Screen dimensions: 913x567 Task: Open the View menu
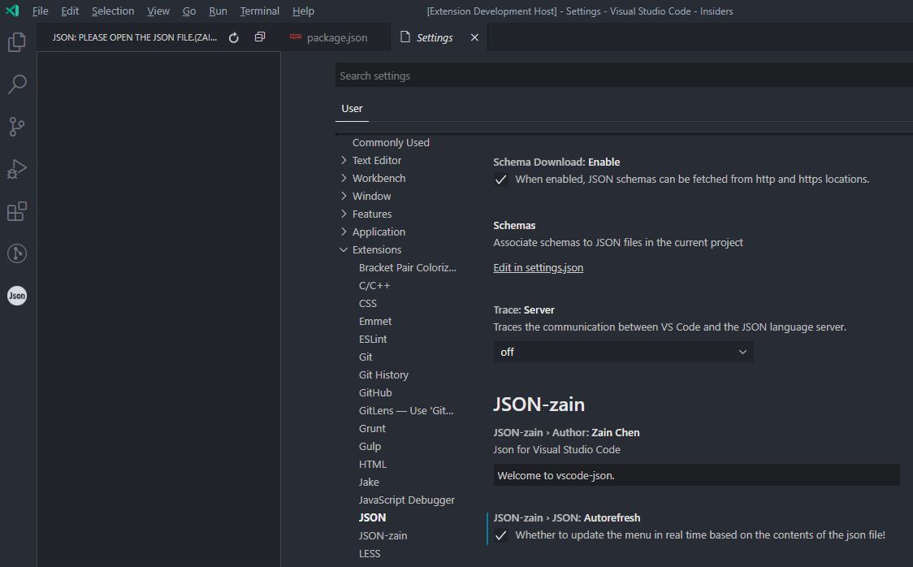pyautogui.click(x=158, y=11)
